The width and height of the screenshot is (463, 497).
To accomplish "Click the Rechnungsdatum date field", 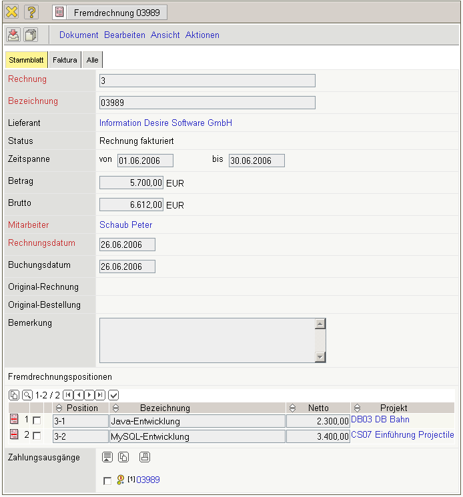I will 127,245.
